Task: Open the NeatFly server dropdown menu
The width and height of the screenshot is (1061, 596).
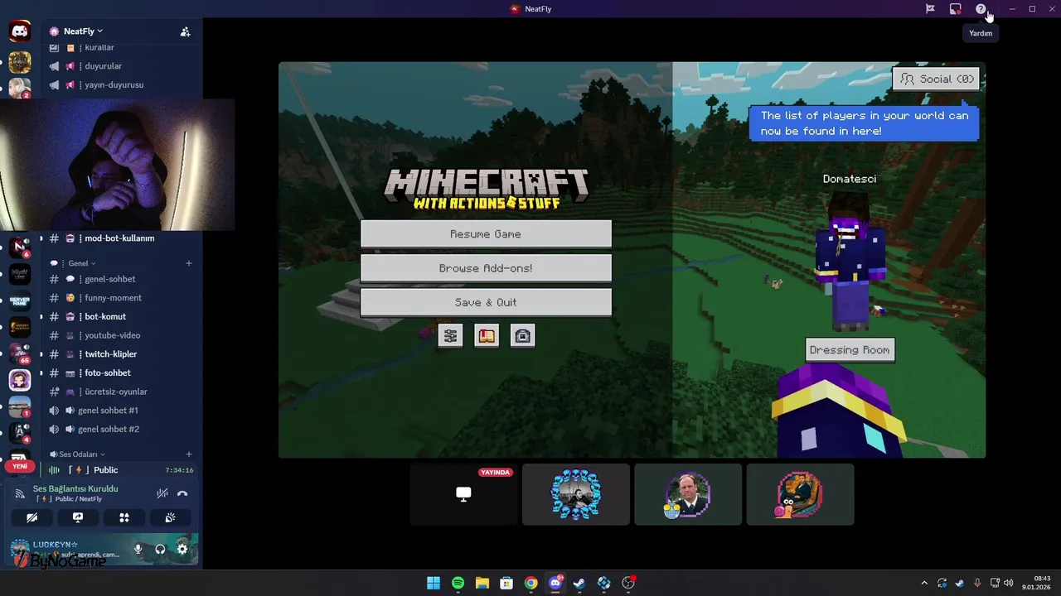Action: click(x=84, y=31)
